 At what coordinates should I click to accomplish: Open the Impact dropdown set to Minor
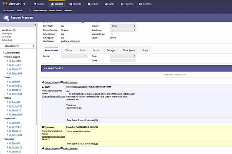[123, 26]
